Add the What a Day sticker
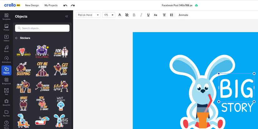 point(23,103)
